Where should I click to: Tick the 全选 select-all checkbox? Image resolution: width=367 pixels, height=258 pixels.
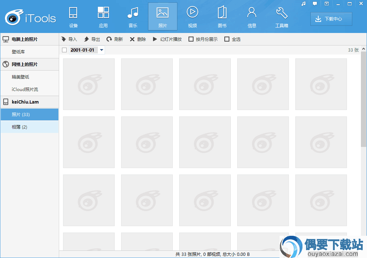227,39
